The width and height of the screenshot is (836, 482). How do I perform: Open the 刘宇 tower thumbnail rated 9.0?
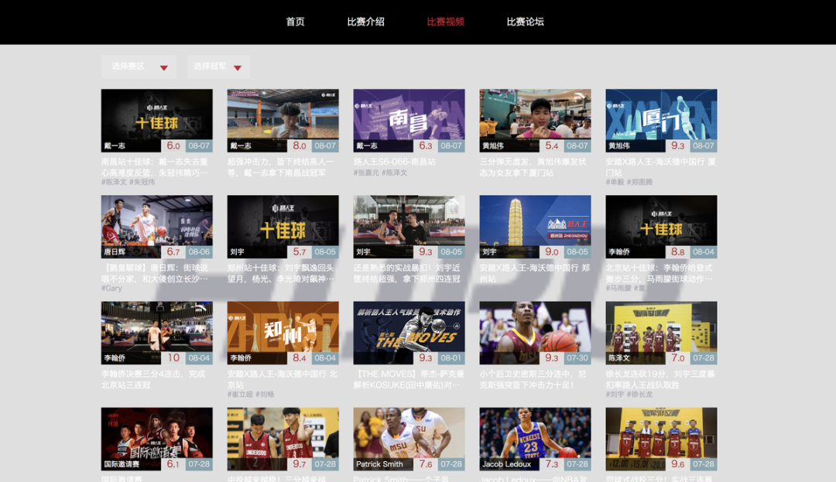point(535,227)
